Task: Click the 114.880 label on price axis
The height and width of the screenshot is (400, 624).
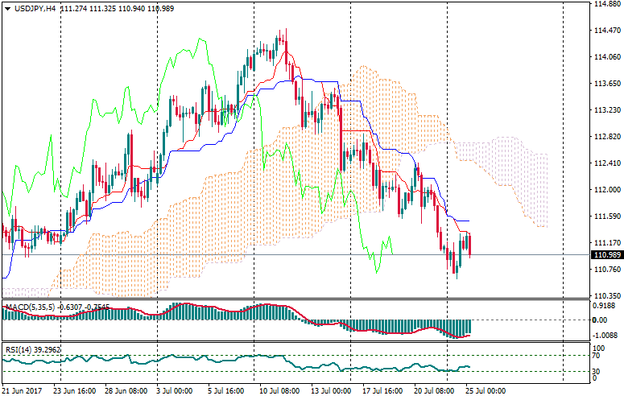Action: tap(605, 4)
